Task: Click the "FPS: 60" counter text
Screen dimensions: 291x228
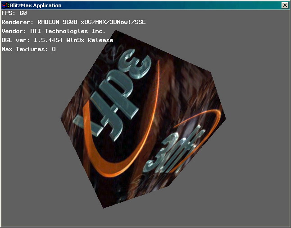Action: 14,13
